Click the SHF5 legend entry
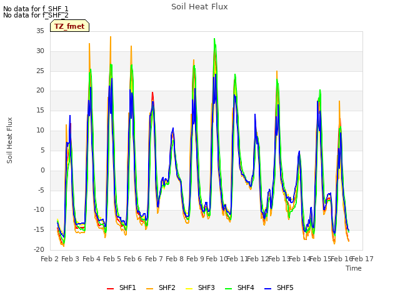The width and height of the screenshot is (400, 300). click(279, 287)
